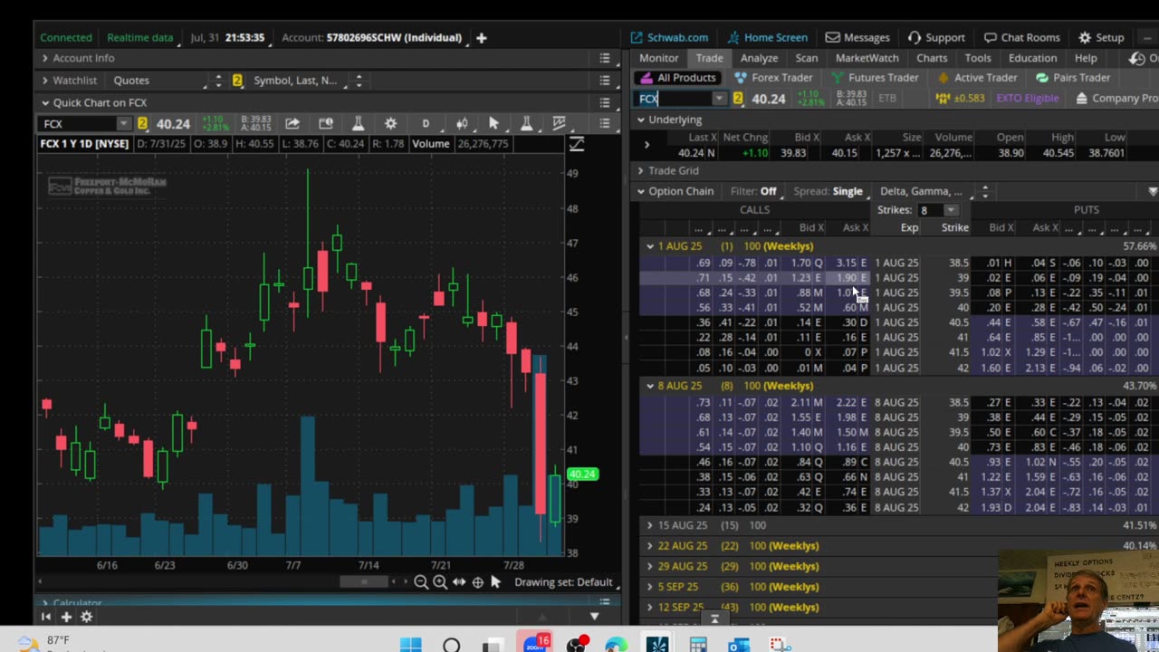Click the crosshair icon below chart
Viewport: 1159px width, 652px height.
[478, 582]
